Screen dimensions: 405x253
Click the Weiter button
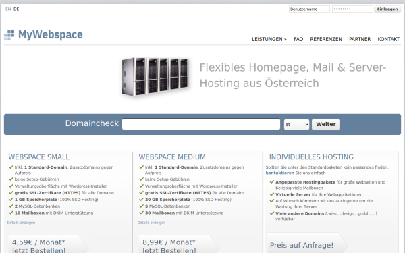coord(326,124)
